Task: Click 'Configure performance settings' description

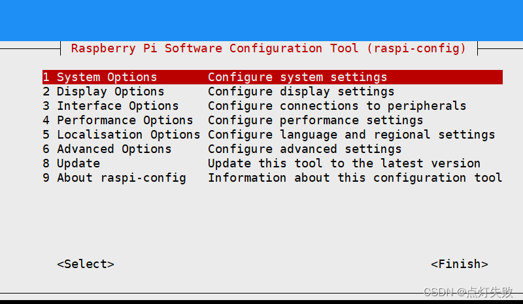Action: pos(316,120)
